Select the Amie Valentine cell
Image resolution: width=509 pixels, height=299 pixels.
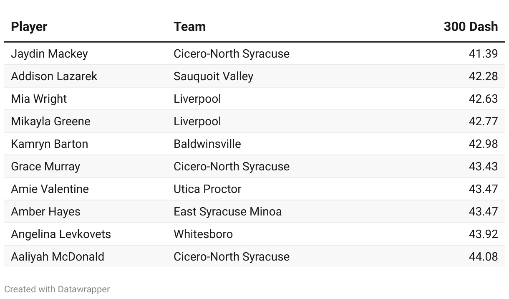point(50,189)
